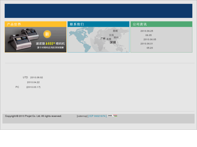
Task: Select 东莞 on the map
Action: pos(109,39)
